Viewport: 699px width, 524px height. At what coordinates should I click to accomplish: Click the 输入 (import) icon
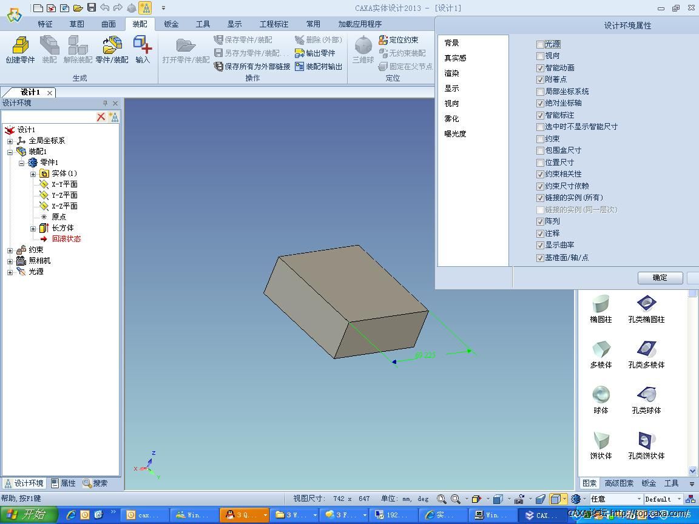pos(143,49)
